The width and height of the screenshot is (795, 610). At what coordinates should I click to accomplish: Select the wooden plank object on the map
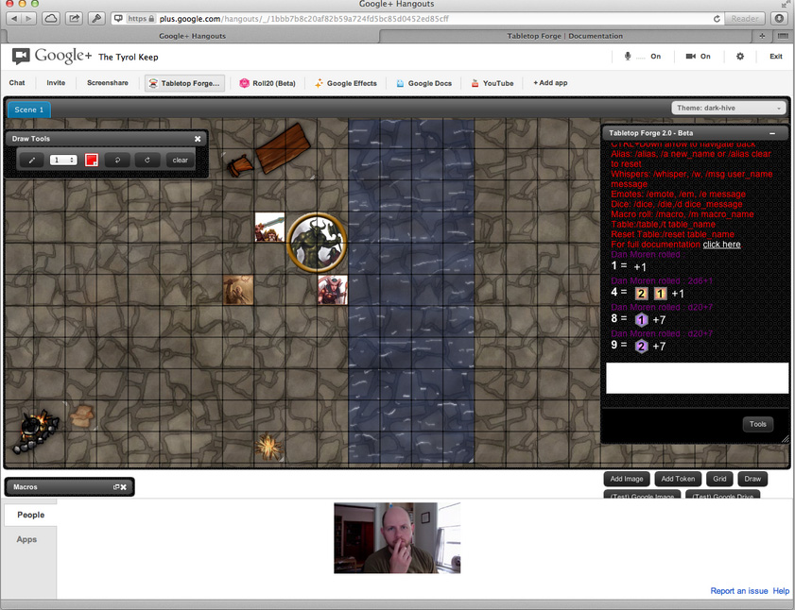point(283,147)
